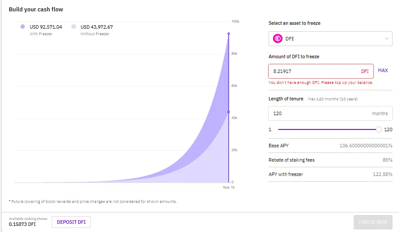Click the USD 43,972.67 legend label

coord(96,27)
